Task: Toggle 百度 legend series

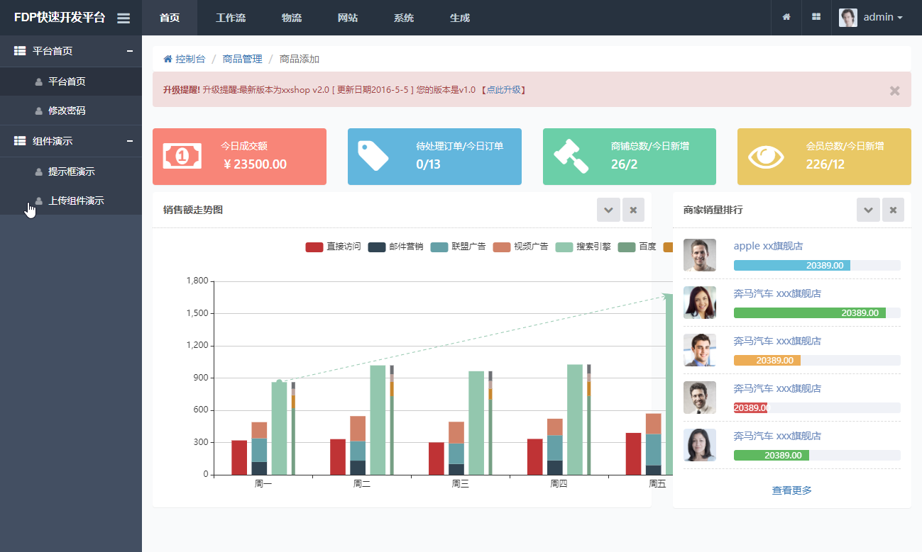Action: click(x=637, y=247)
